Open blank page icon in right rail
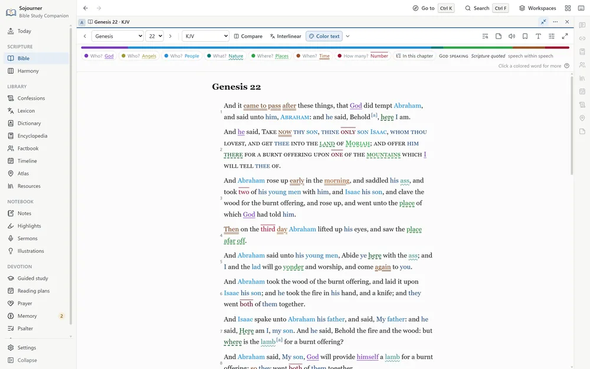The image size is (590, 369). 582,131
